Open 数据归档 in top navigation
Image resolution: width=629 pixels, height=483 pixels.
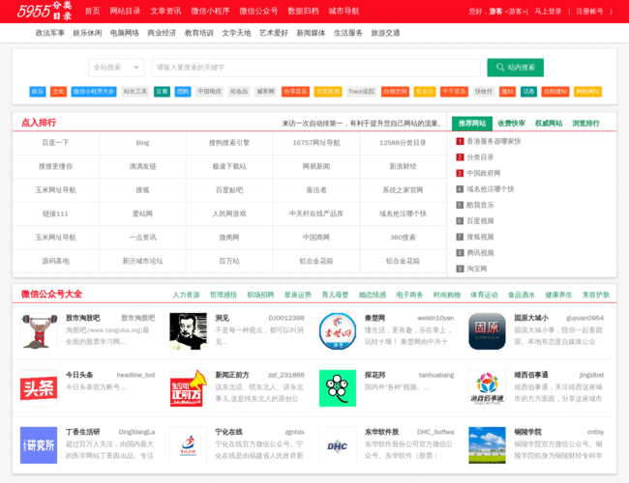[303, 11]
